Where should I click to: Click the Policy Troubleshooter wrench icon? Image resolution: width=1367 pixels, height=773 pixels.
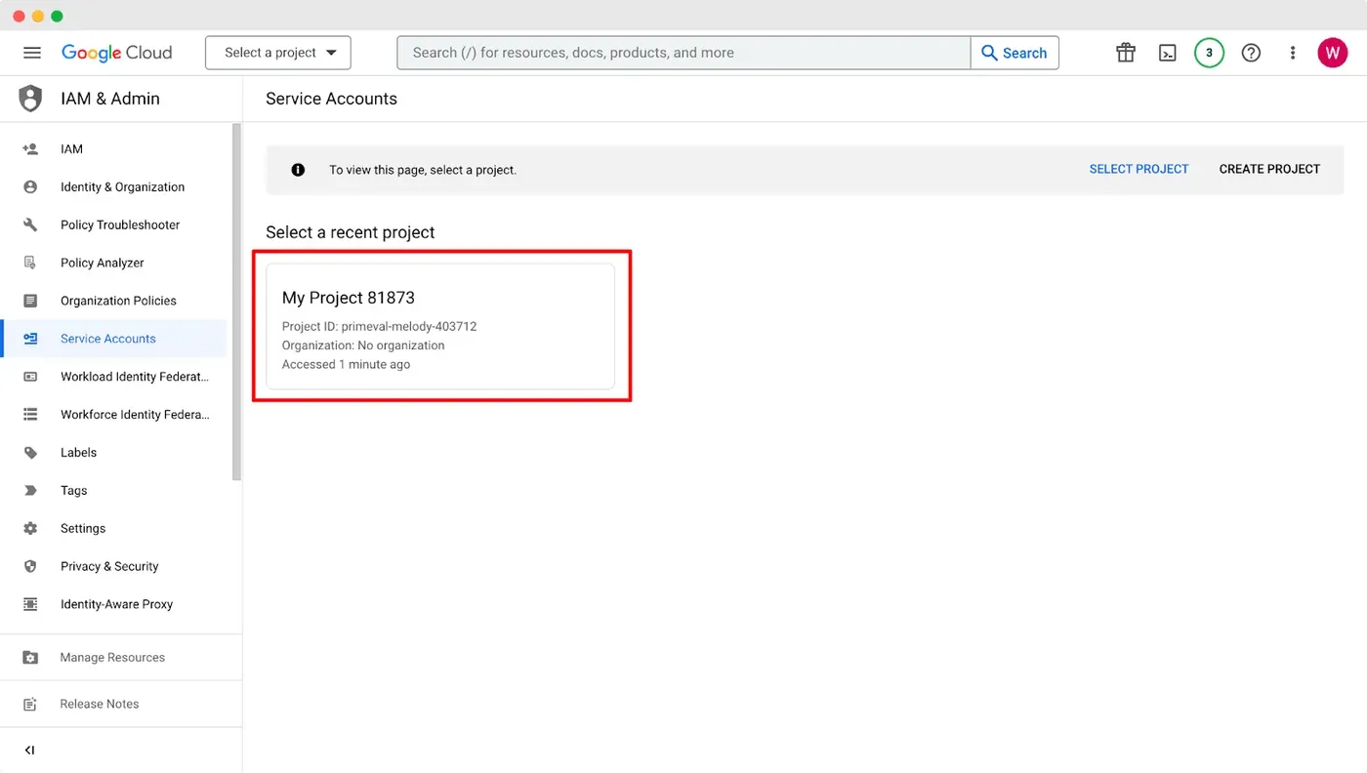[30, 224]
